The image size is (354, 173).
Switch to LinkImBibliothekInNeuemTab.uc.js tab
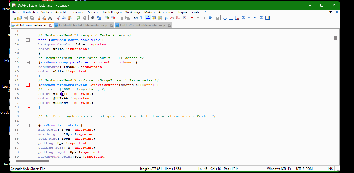click(x=83, y=25)
